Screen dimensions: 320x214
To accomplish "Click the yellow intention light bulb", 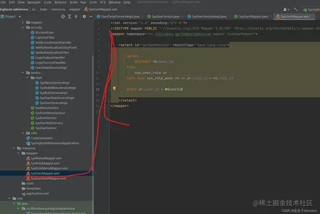I will pos(114,88).
